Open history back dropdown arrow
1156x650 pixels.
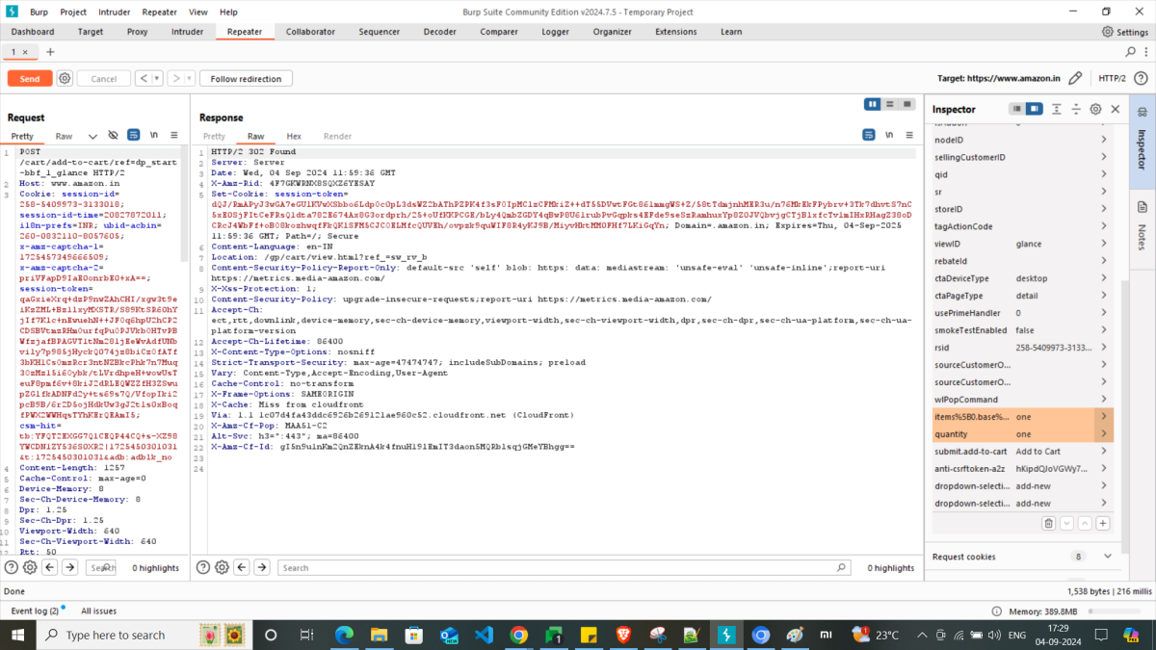tap(157, 79)
